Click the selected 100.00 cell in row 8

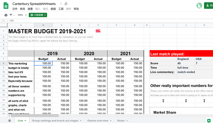(43, 63)
